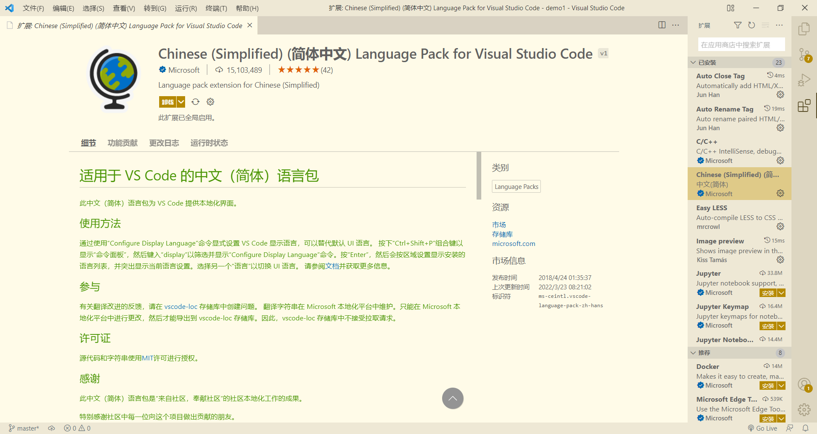The image size is (817, 434).
Task: Open the microsoft.com link
Action: [x=514, y=243]
